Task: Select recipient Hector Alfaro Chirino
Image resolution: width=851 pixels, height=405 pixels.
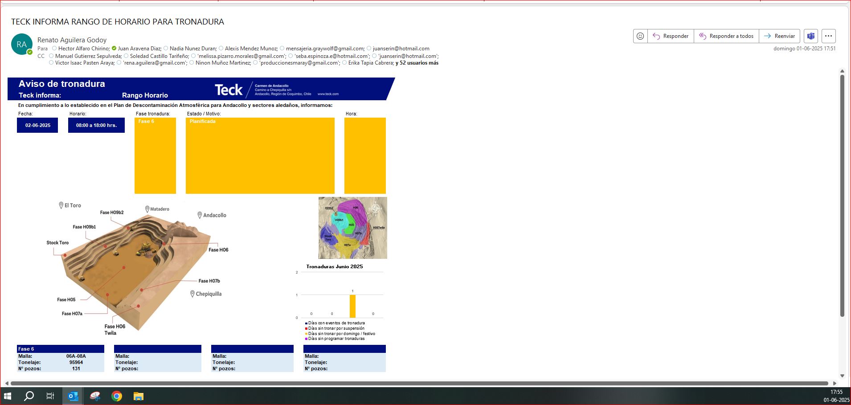Action: click(x=83, y=49)
